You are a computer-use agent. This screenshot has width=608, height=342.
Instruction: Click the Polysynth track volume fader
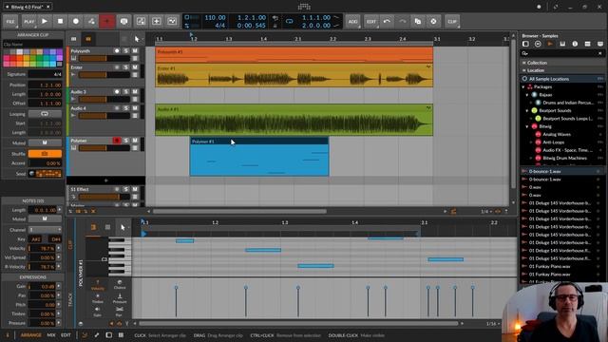click(104, 58)
